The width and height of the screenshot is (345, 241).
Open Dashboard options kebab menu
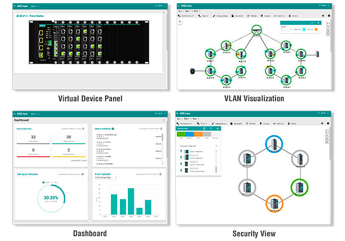[163, 120]
